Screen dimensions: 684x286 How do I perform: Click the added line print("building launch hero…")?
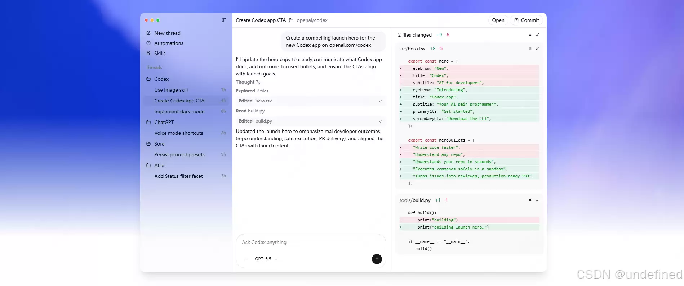[469, 227]
